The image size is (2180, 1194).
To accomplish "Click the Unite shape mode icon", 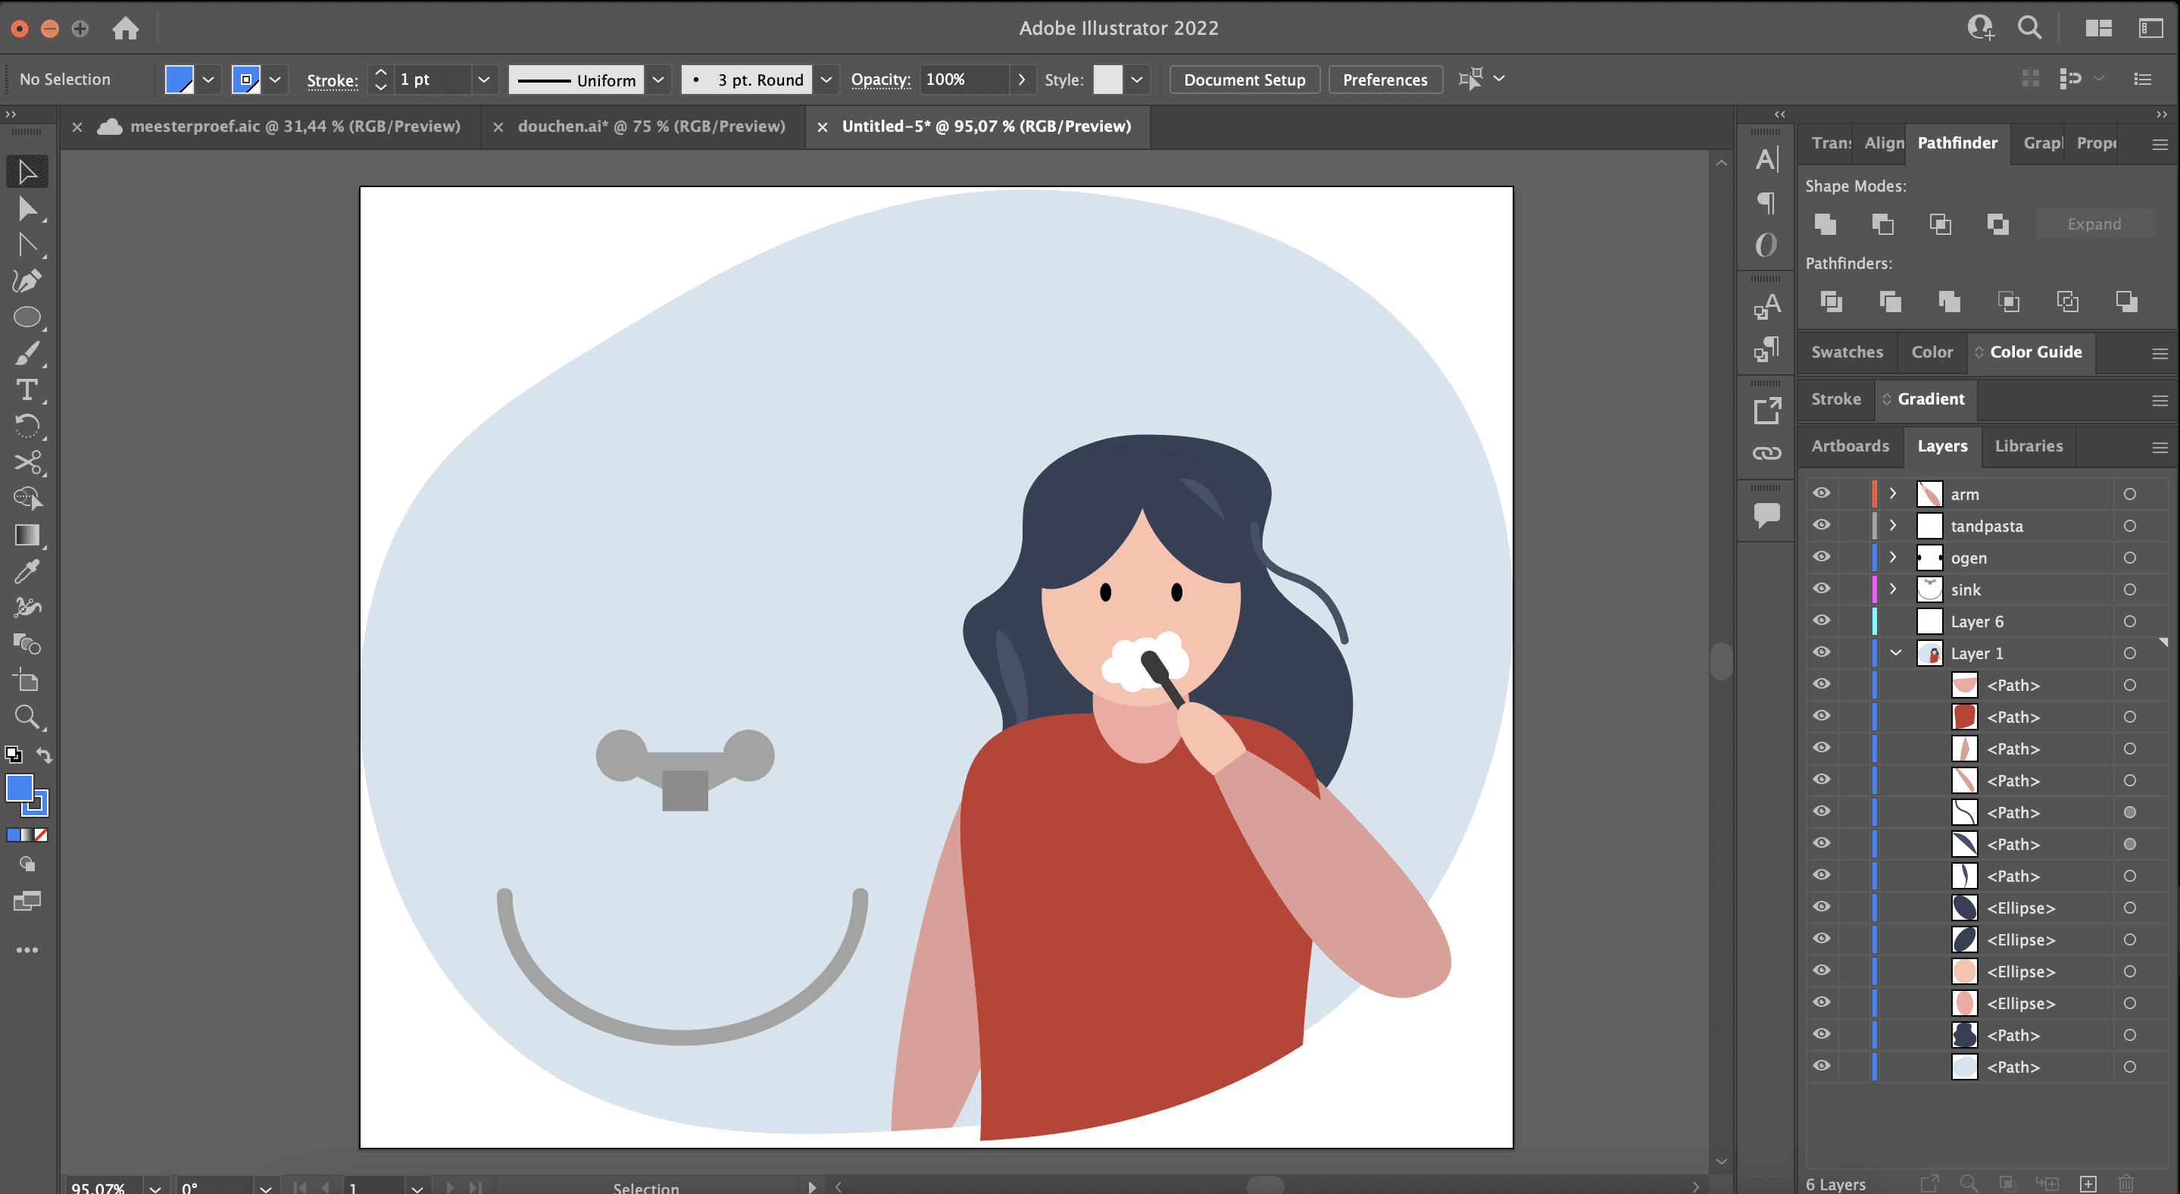I will coord(1826,224).
